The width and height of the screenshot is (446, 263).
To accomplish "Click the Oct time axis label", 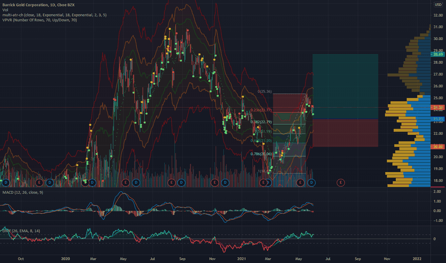I will click(x=21, y=259).
